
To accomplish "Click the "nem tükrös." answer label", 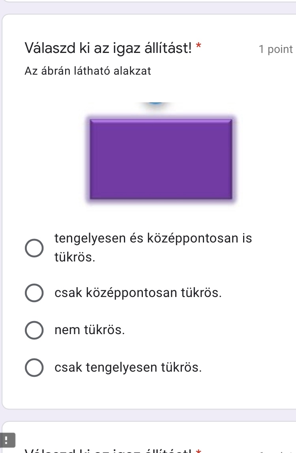I will (90, 330).
